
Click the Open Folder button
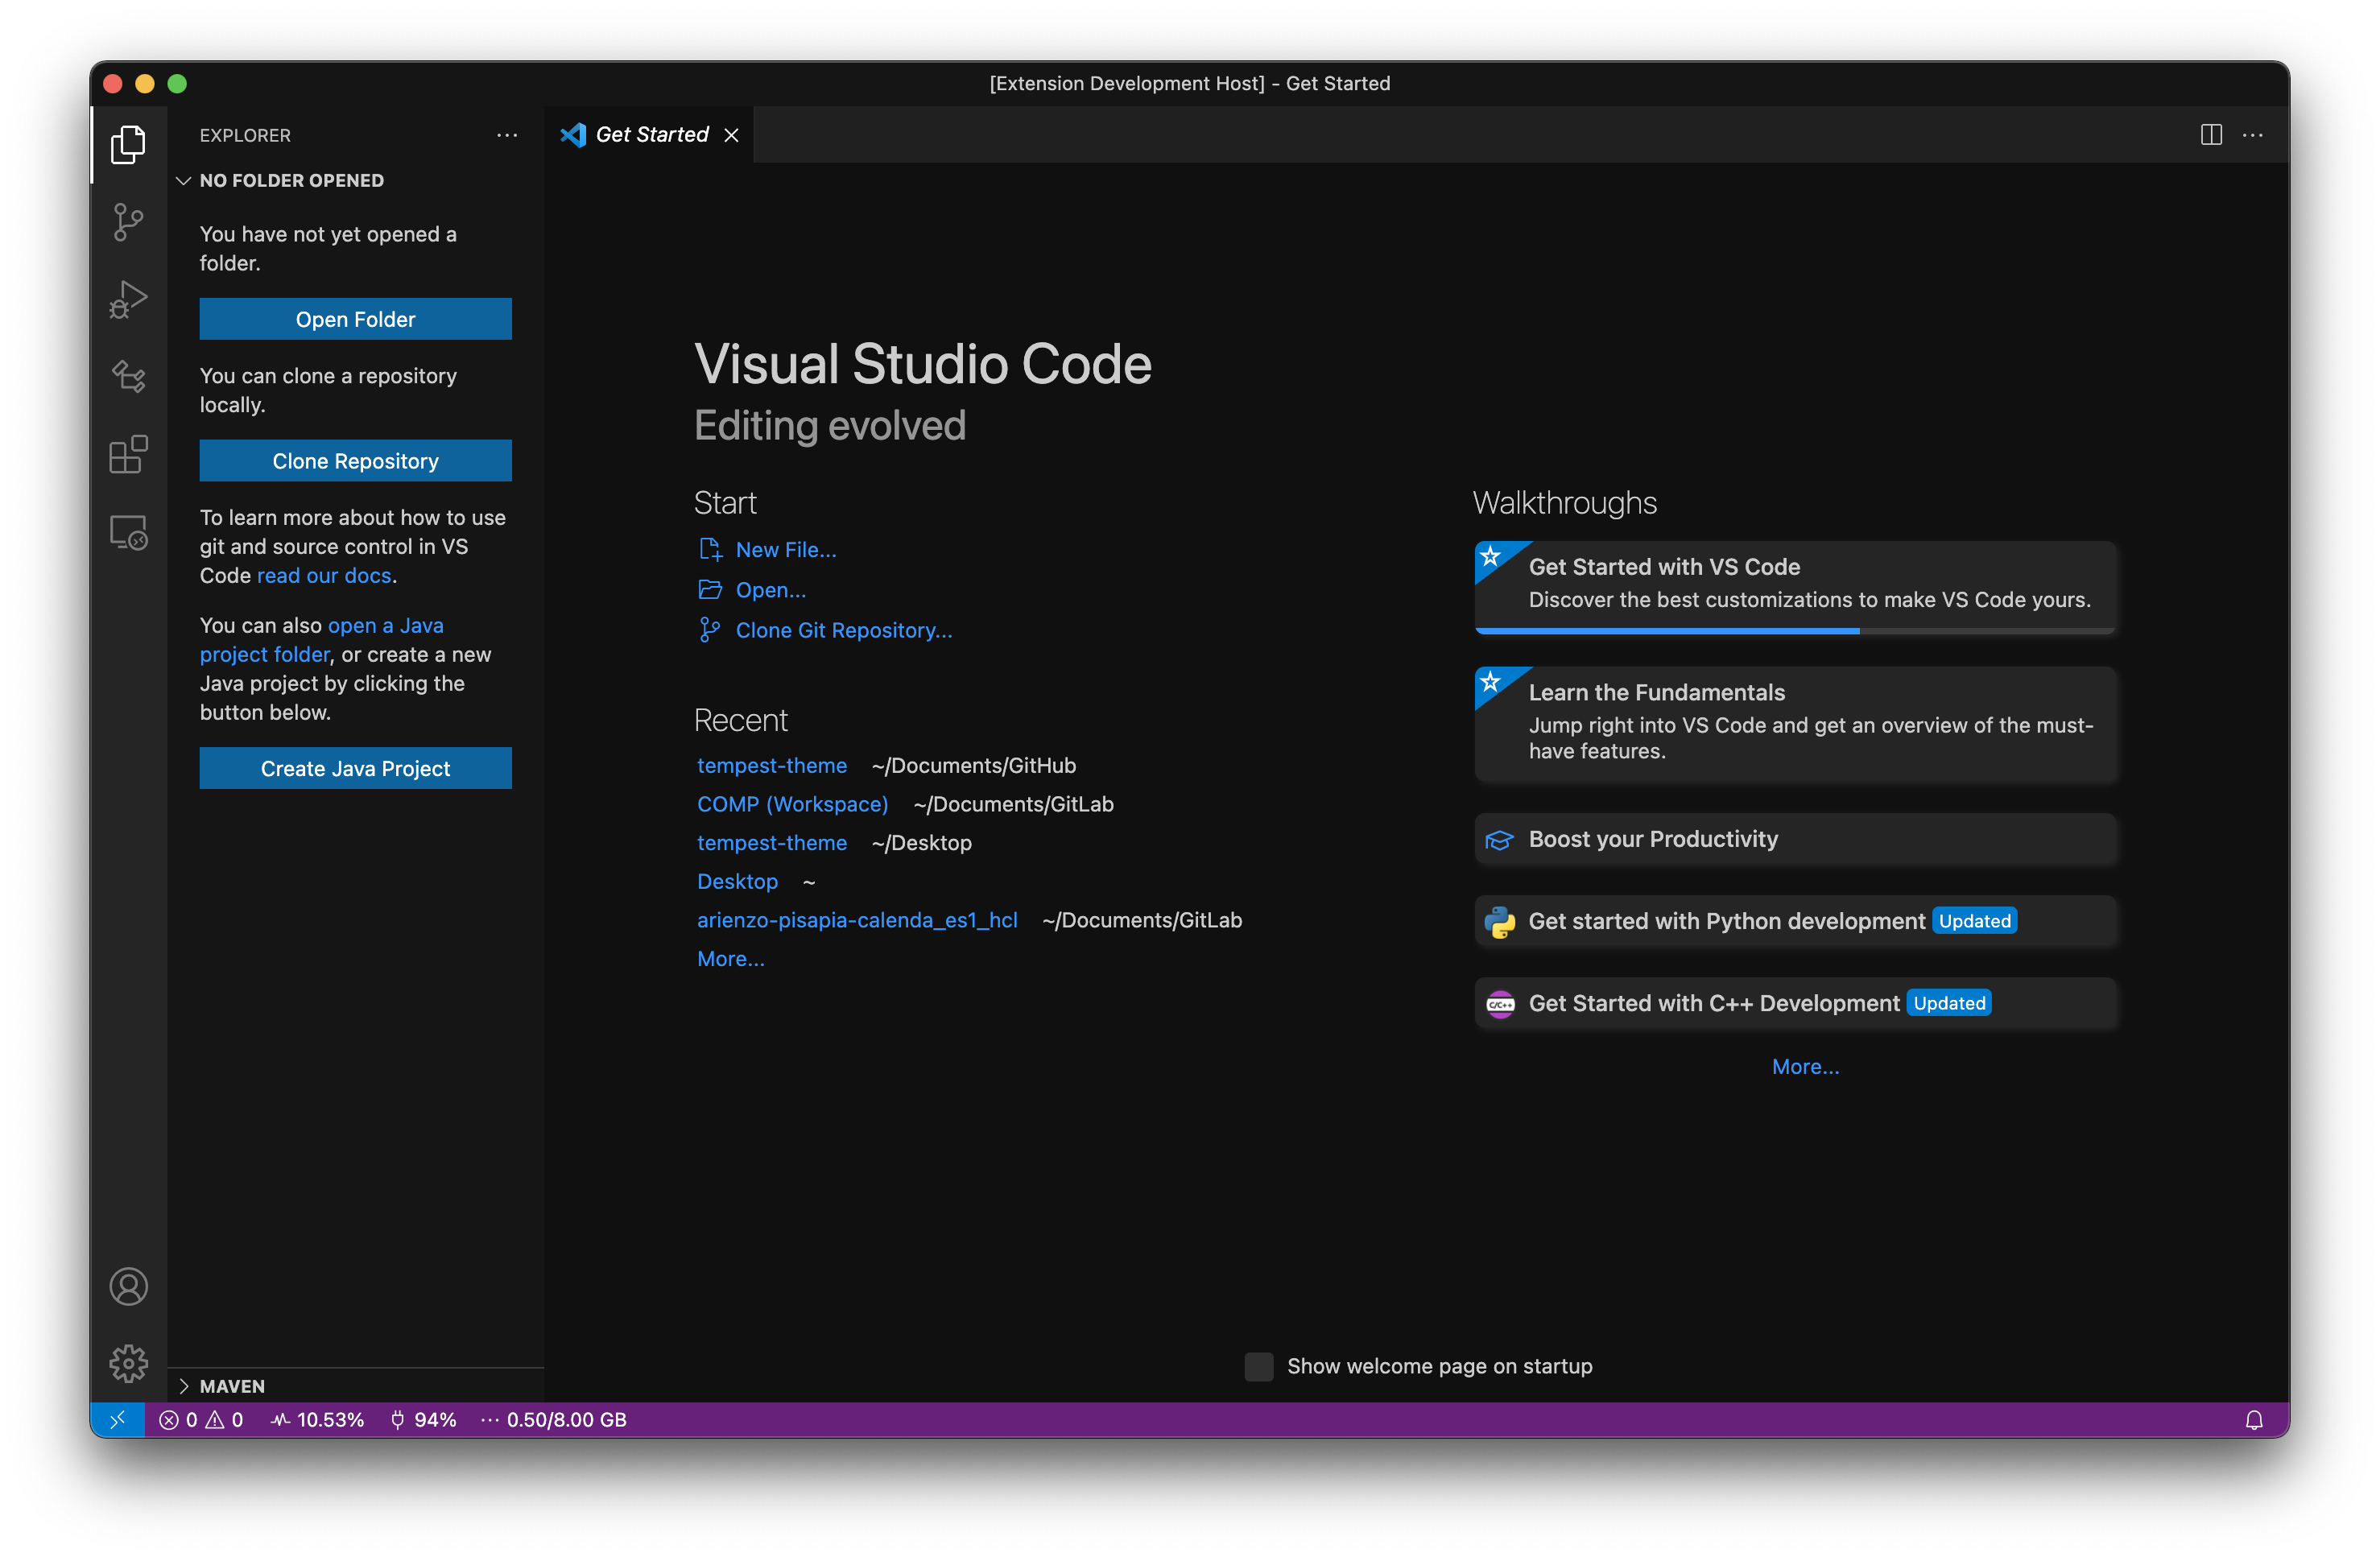[355, 319]
